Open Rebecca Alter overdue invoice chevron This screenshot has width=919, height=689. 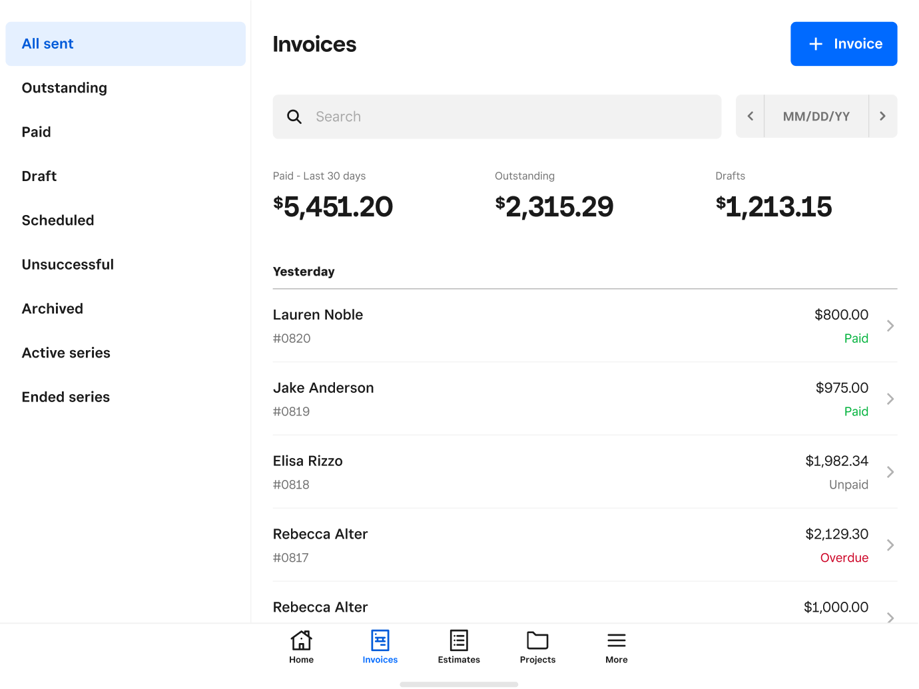click(x=890, y=545)
